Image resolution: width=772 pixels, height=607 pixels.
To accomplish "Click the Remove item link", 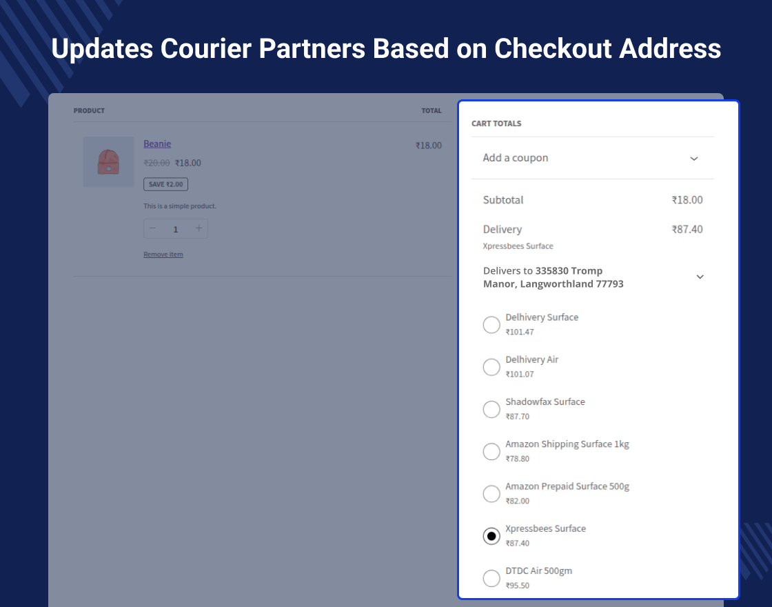I will tap(163, 255).
